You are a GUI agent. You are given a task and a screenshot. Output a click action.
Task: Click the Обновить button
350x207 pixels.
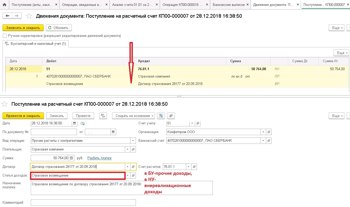(59, 28)
